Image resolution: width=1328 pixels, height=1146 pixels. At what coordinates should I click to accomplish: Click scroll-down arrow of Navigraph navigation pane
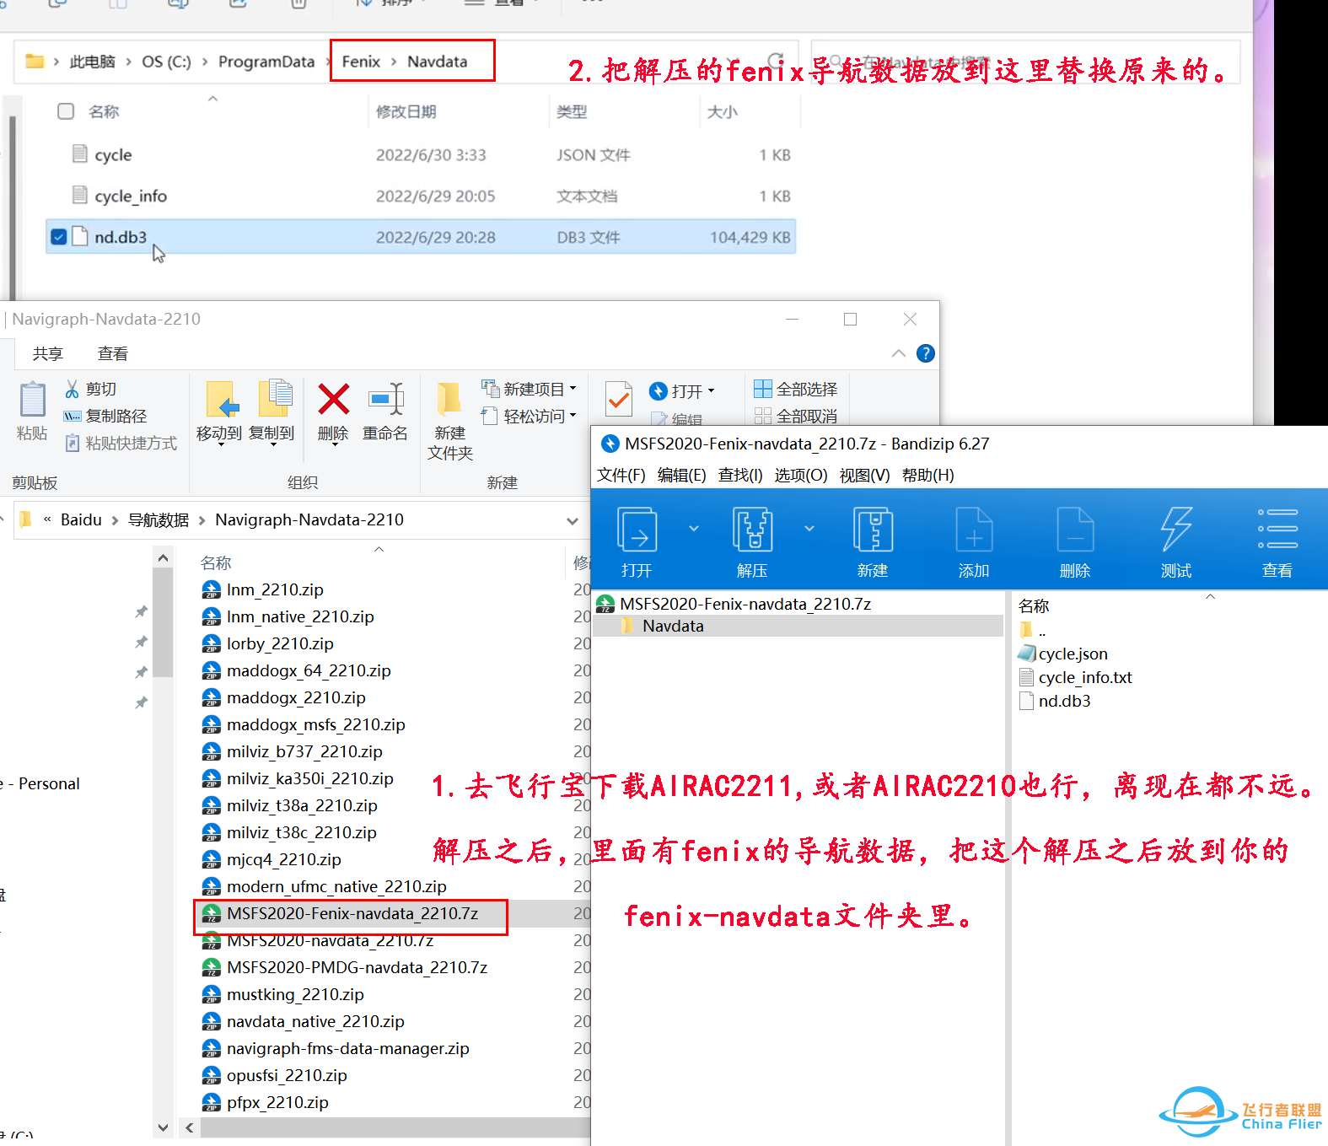coord(163,1127)
